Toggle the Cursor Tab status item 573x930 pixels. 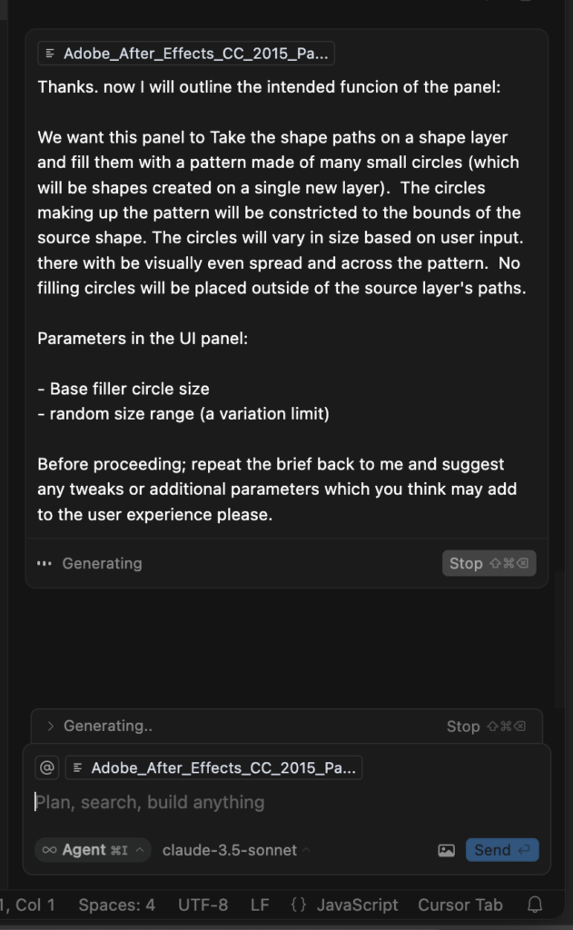pyautogui.click(x=459, y=905)
